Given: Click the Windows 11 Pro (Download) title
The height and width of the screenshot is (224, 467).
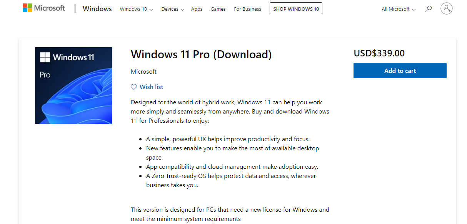Looking at the screenshot, I should tap(201, 54).
